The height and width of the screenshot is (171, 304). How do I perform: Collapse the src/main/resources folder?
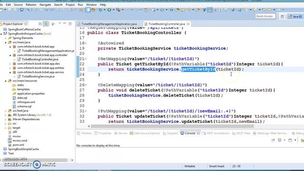pyautogui.click(x=6, y=81)
